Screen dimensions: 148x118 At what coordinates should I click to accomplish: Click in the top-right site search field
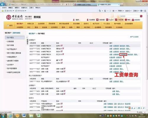pyautogui.click(x=129, y=16)
